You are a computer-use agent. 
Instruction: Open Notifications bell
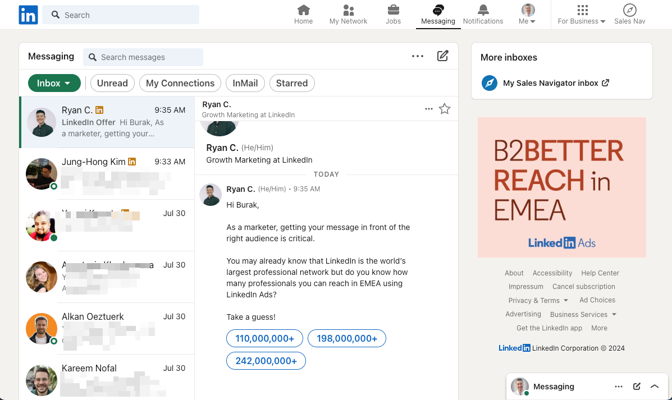click(483, 15)
